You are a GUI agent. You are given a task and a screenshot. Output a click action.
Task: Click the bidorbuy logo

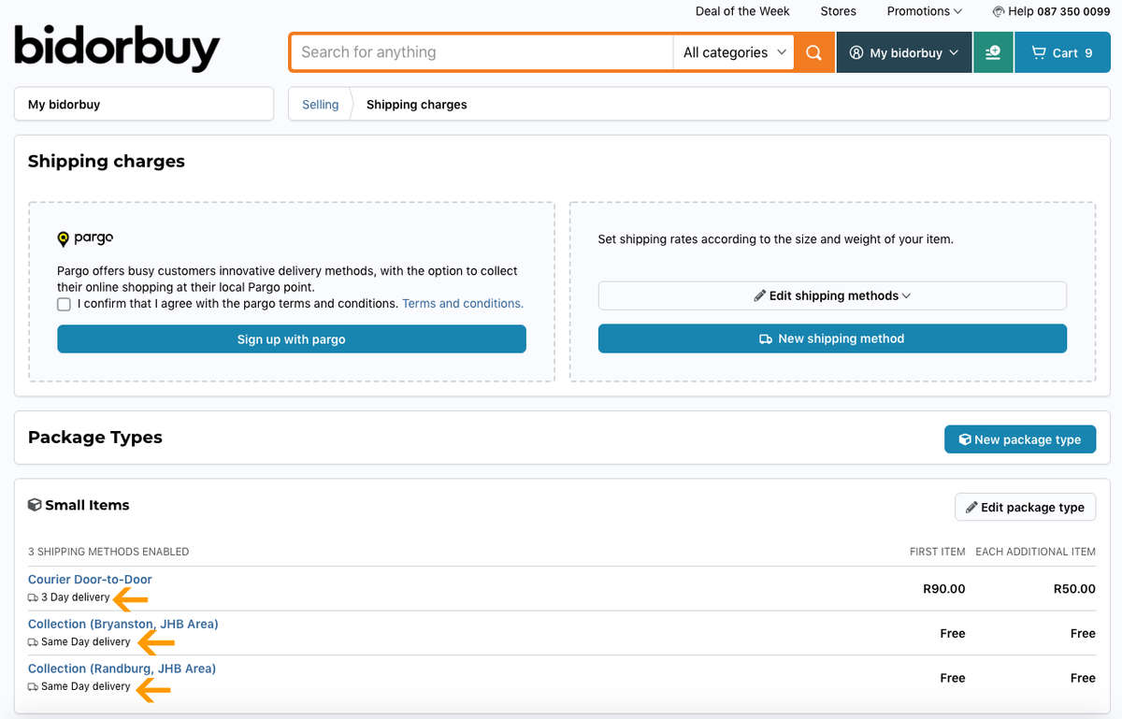[117, 48]
